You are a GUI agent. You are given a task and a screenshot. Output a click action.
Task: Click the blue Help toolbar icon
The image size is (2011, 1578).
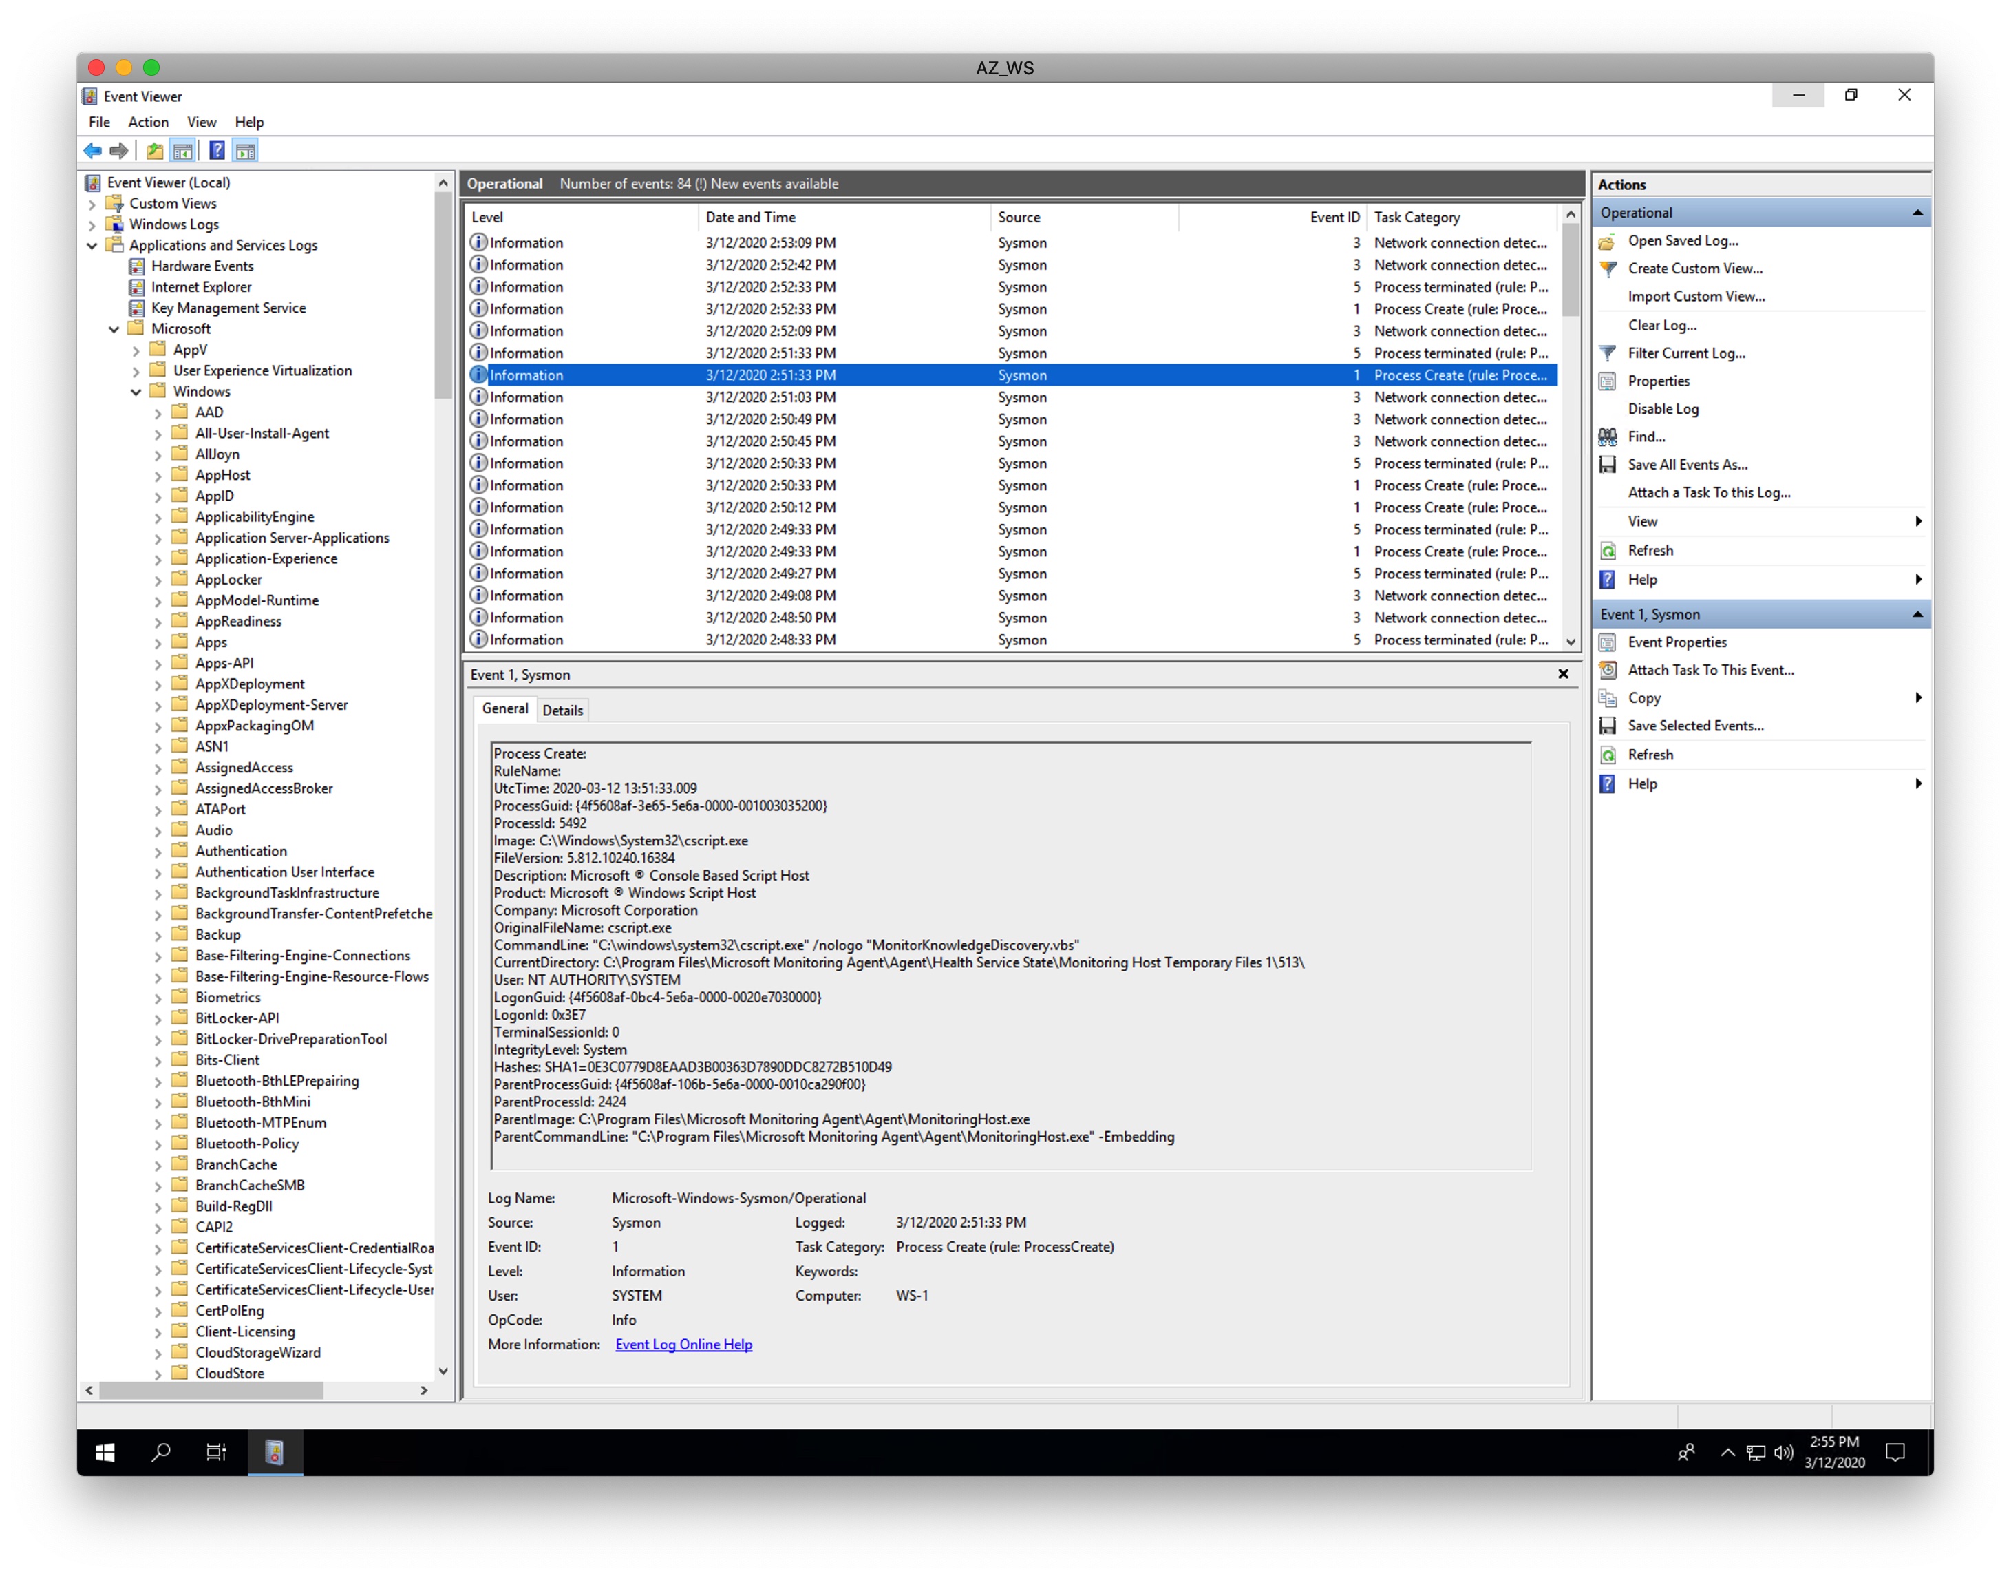coord(217,151)
